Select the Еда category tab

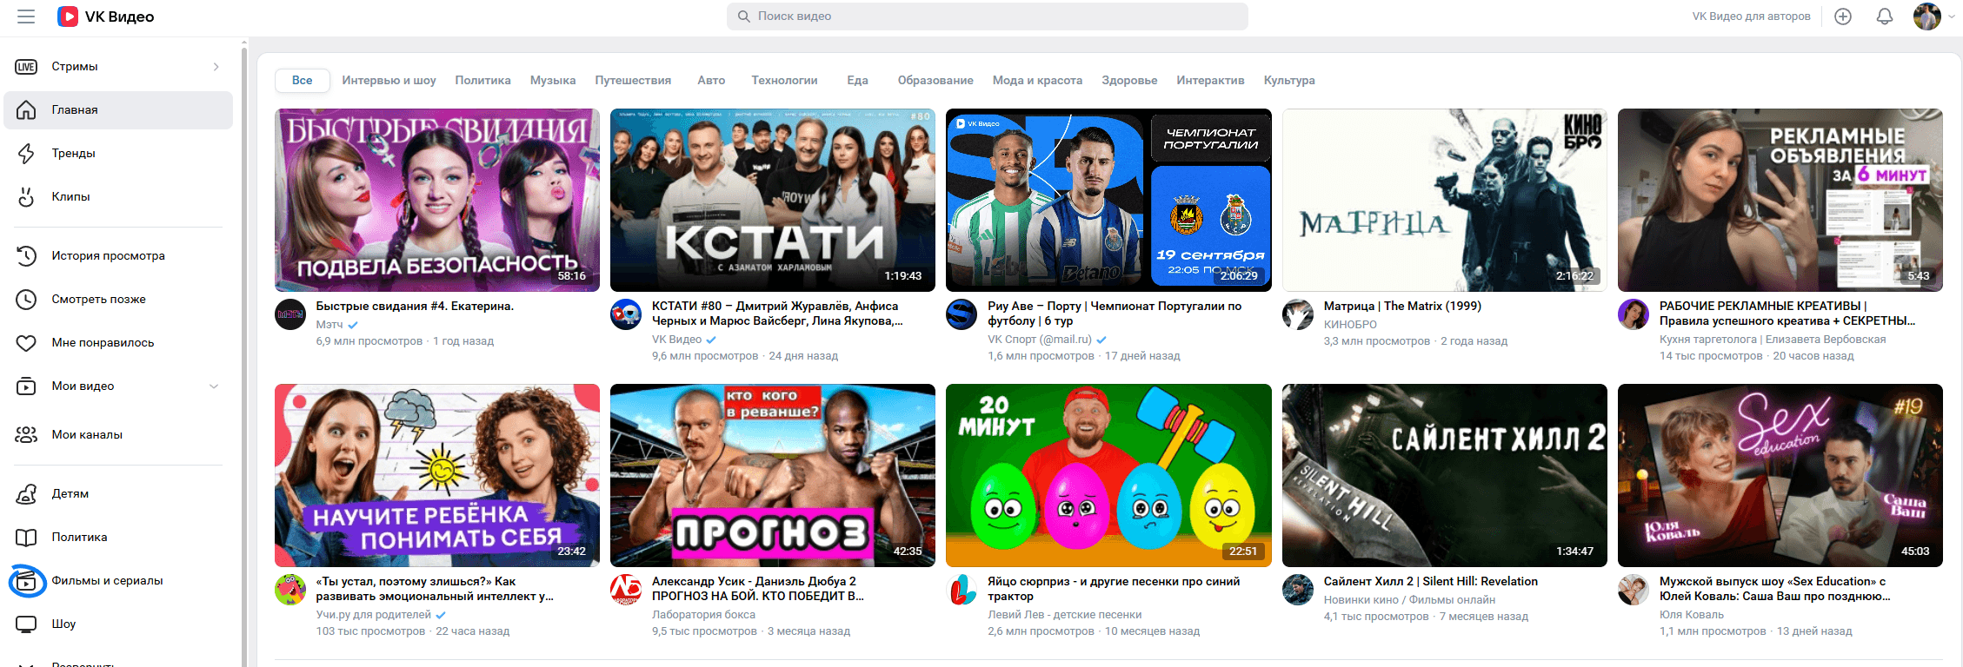click(x=857, y=81)
